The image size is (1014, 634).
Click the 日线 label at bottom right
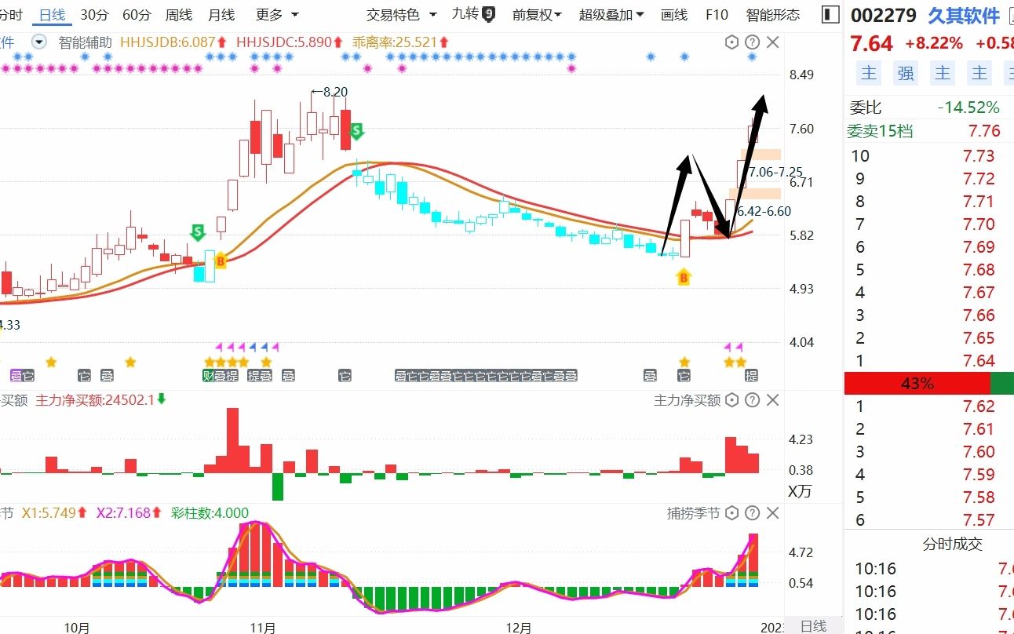coord(813,626)
